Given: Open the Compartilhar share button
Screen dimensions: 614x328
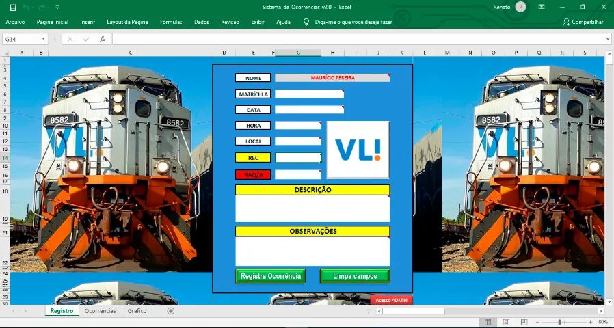Looking at the screenshot, I should coord(583,22).
